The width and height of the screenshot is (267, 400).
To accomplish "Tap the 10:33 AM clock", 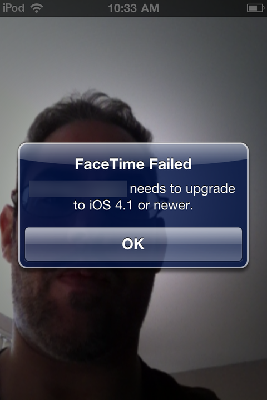I will (133, 8).
